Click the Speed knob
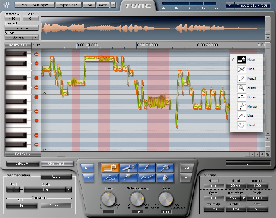This screenshot has width=276, height=218. coord(109,198)
